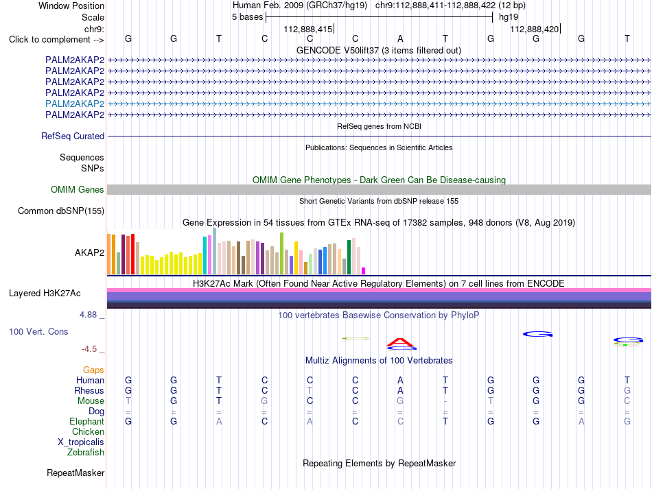Click the Scale 5 bases ruler bar

(380, 17)
